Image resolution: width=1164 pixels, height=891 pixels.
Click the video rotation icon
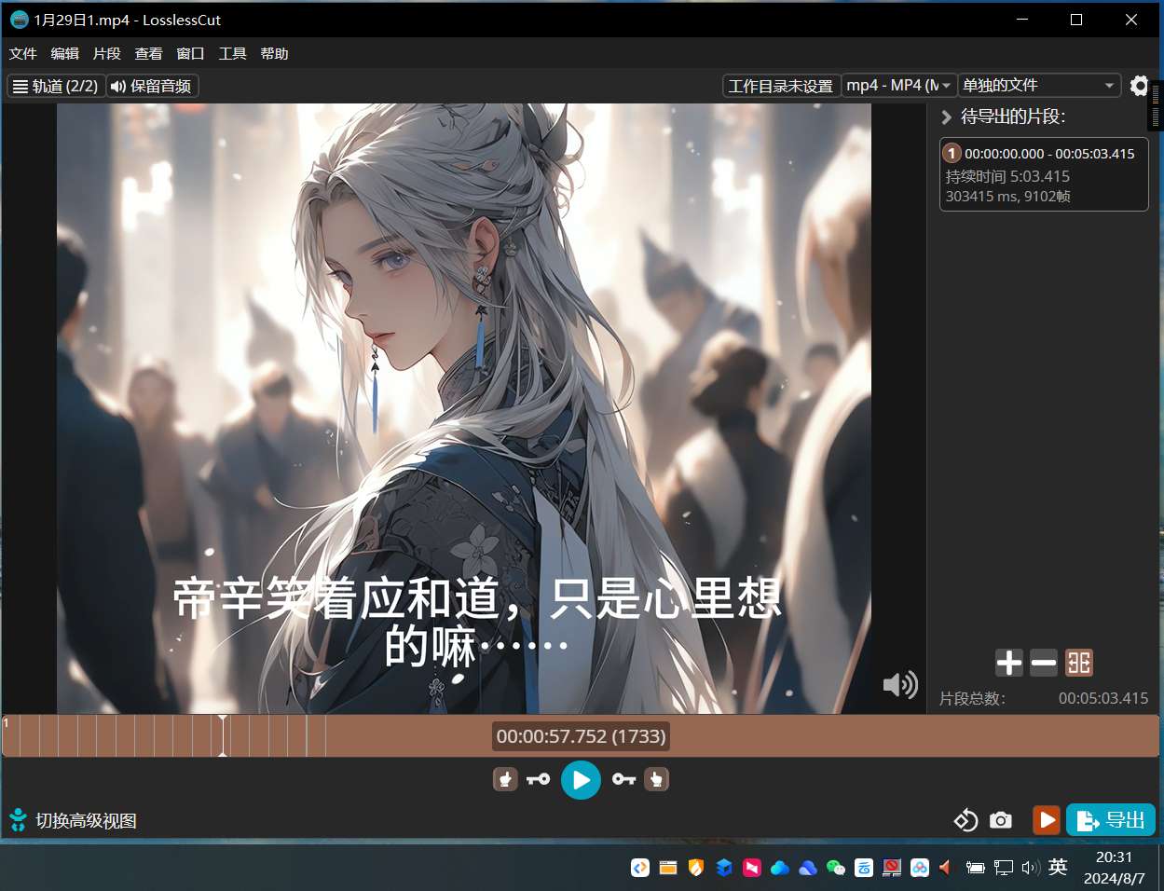pyautogui.click(x=965, y=820)
